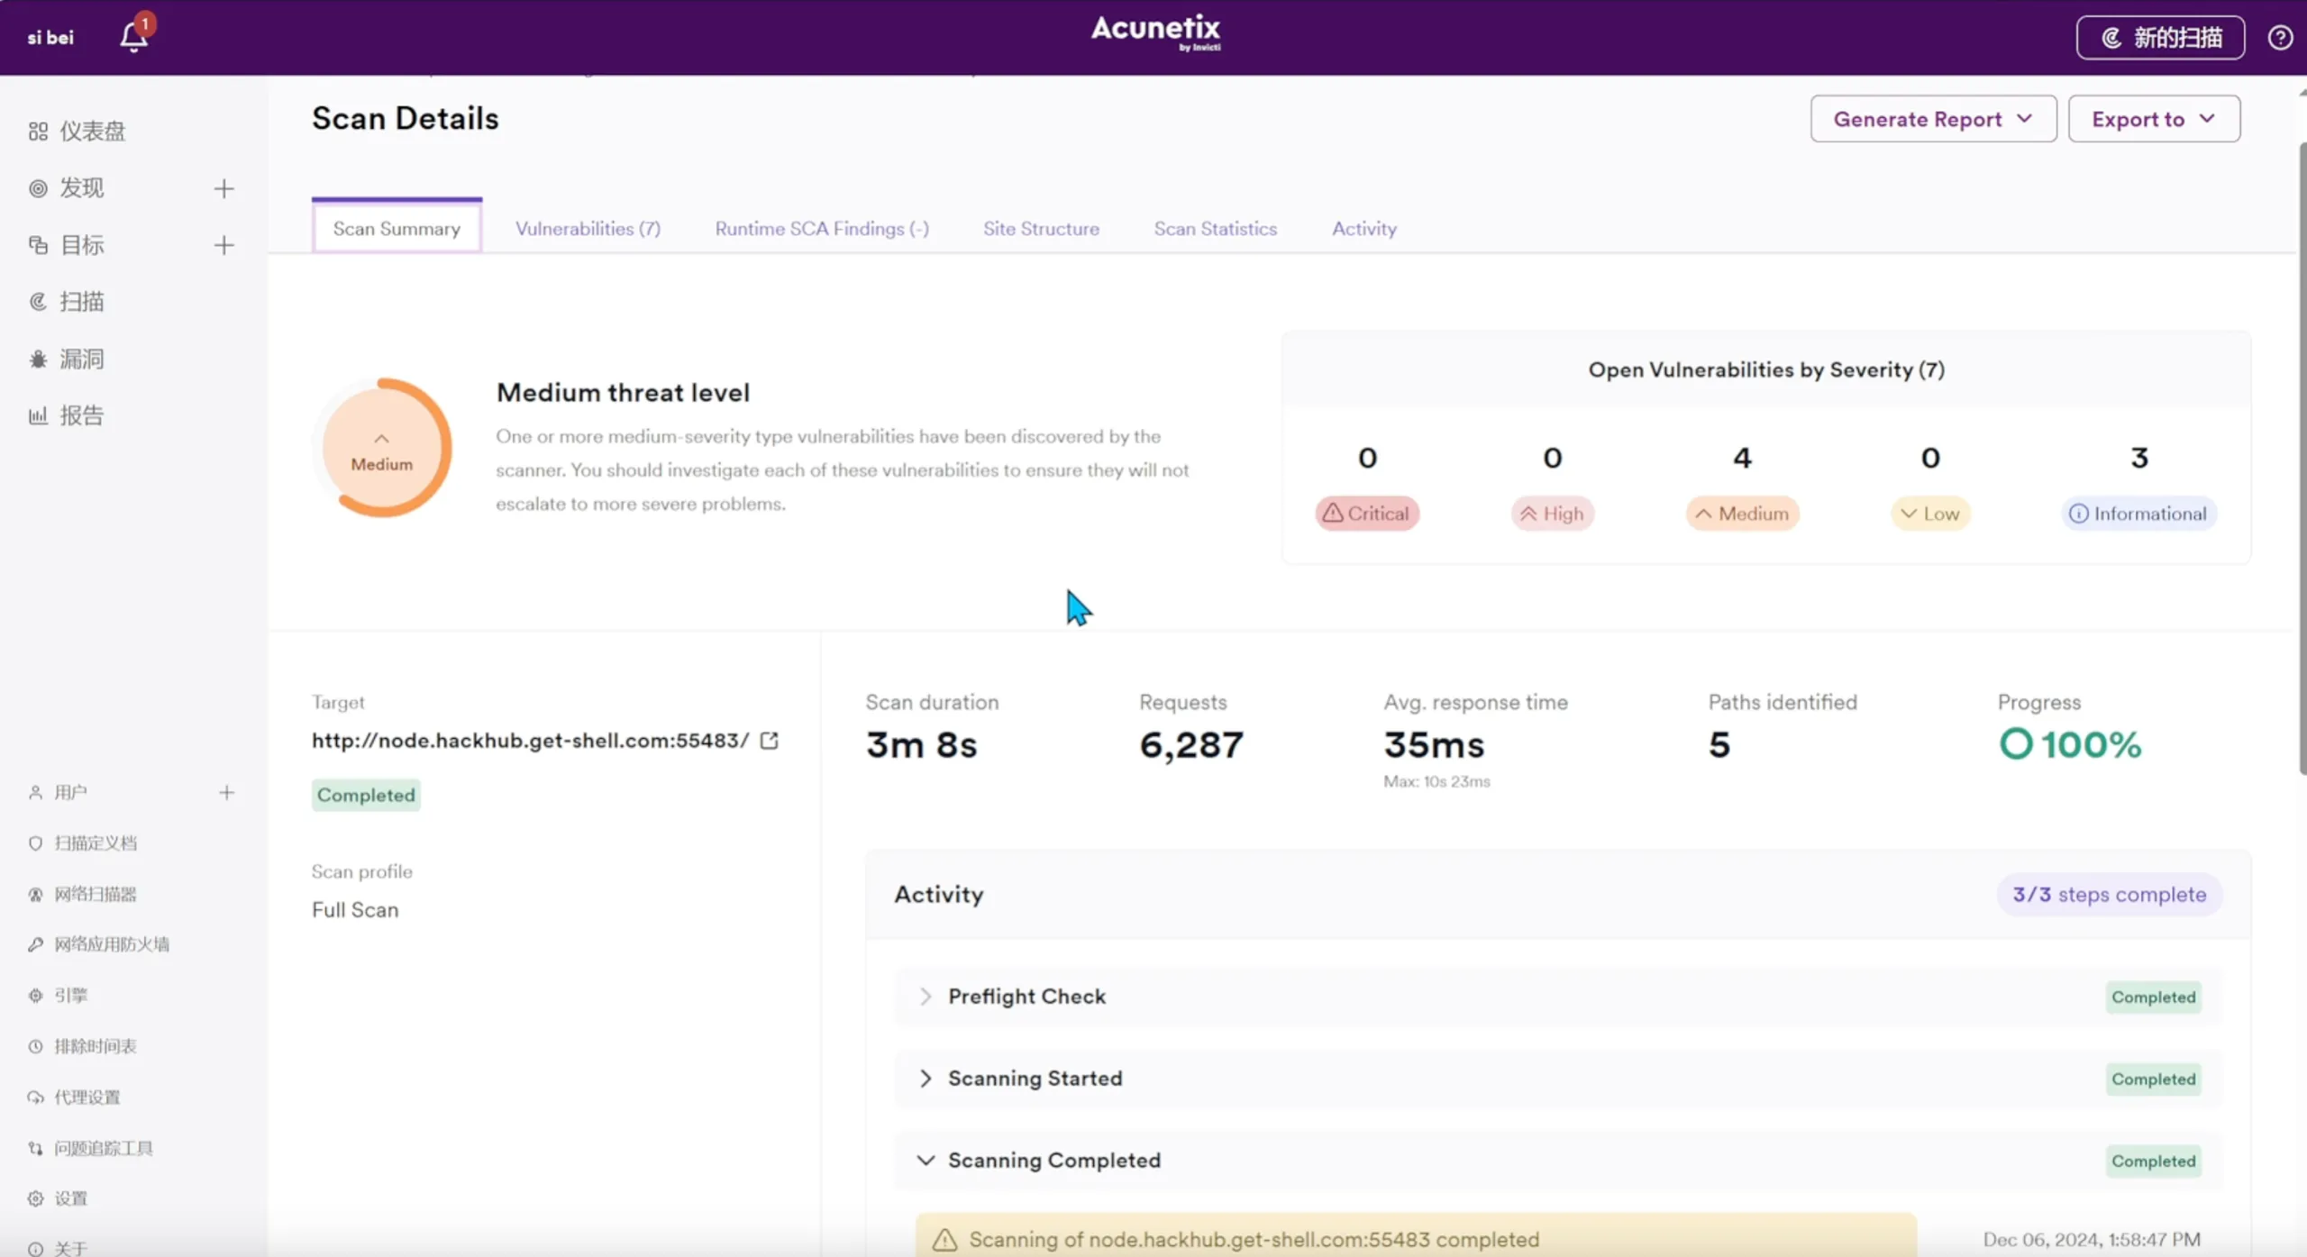The width and height of the screenshot is (2307, 1257).
Task: Open target URL external link icon
Action: tap(769, 741)
